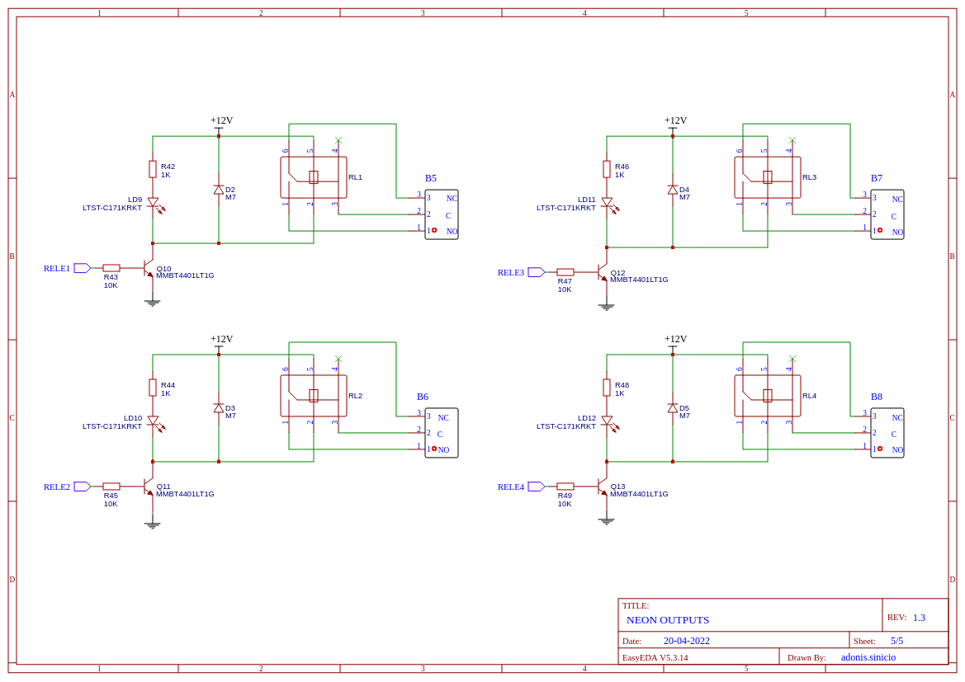965x682 pixels.
Task: Select the ground symbol under Q11
Action: click(x=153, y=524)
